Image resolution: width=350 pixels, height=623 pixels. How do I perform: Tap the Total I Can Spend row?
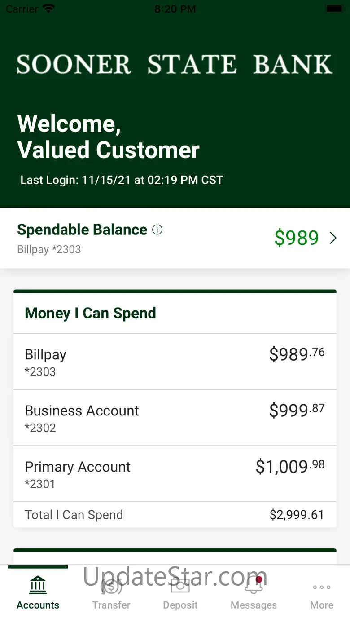tap(175, 515)
